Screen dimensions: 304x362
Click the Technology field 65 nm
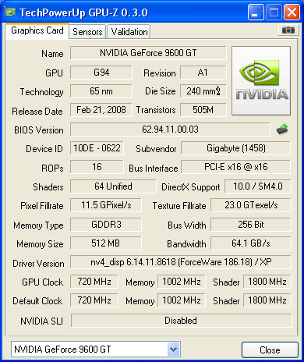101,91
